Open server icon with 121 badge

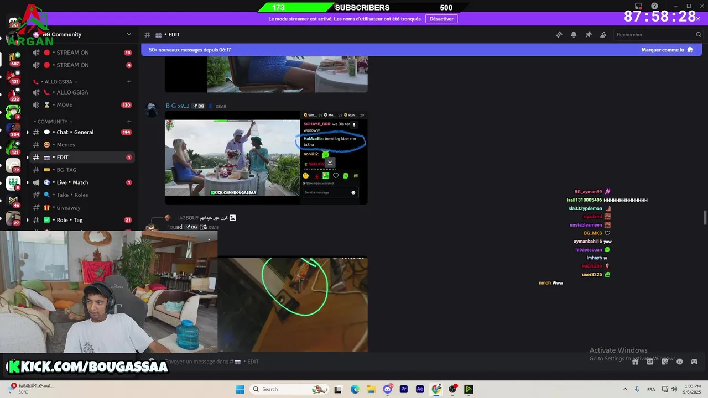[13, 148]
